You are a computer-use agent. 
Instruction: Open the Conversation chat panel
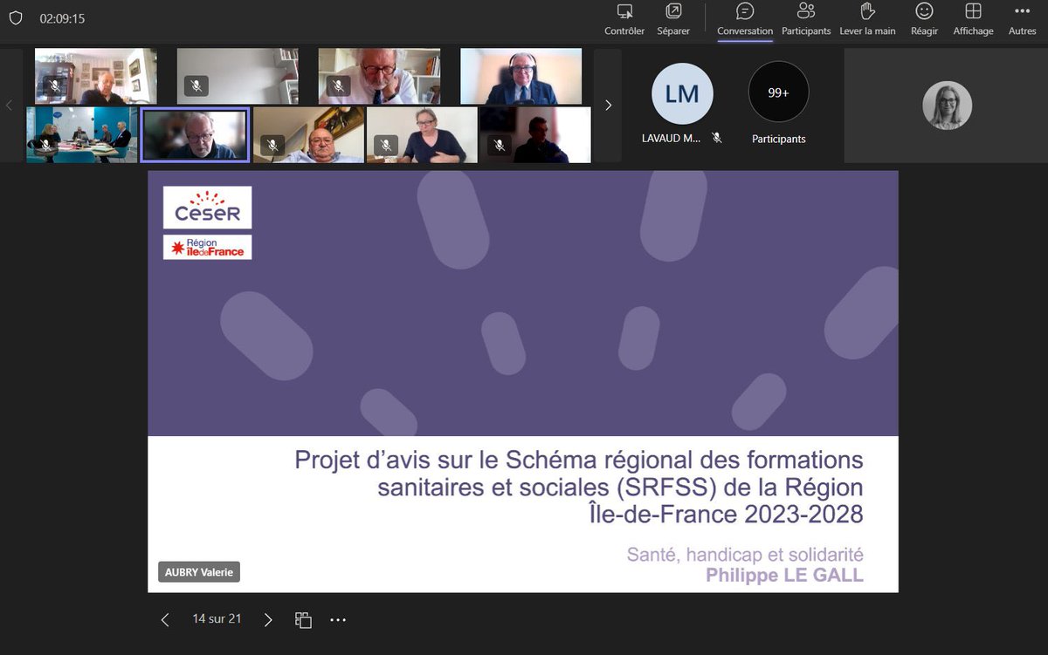click(745, 19)
